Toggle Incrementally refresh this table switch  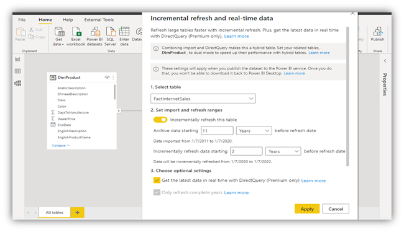point(160,120)
